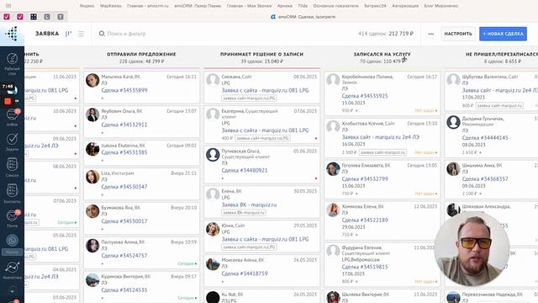Screen dimensions: 538x303
Task: Click the НАСТРОИТЬ button
Action: [458, 34]
